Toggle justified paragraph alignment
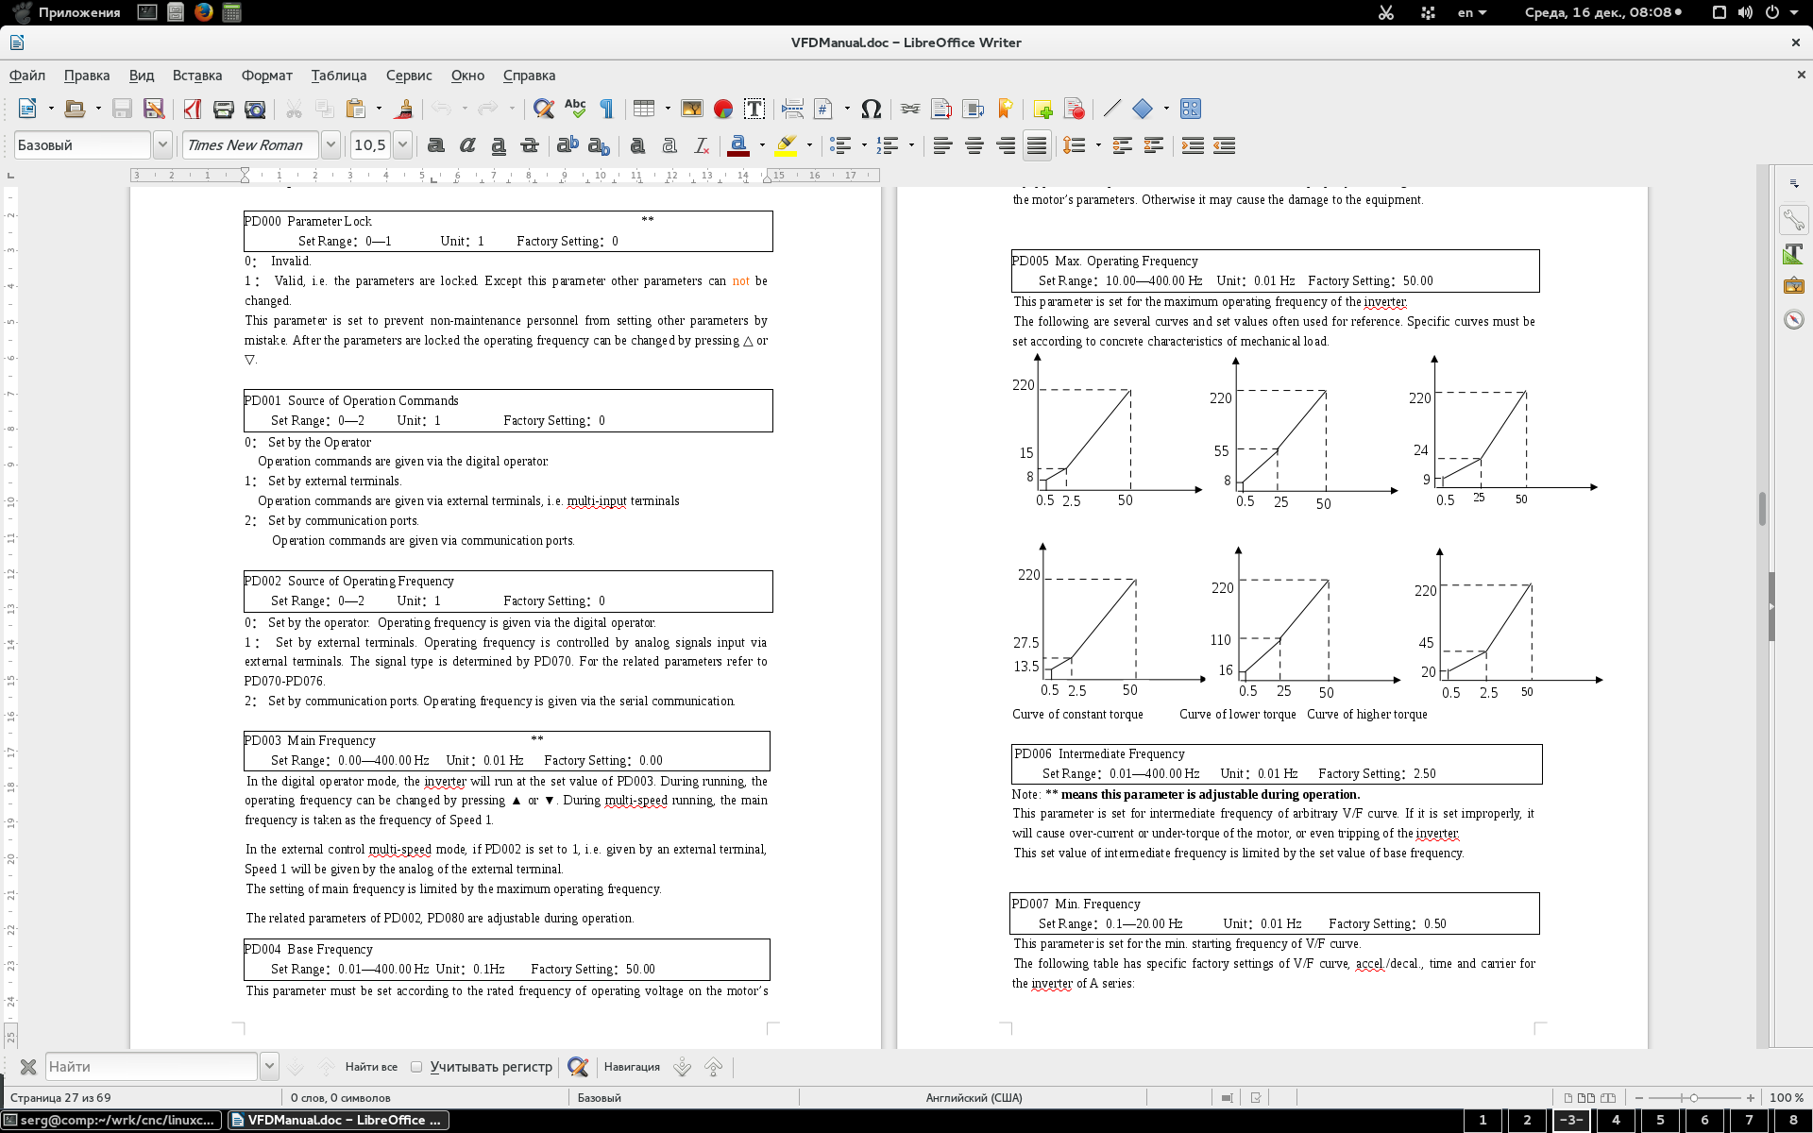This screenshot has width=1813, height=1133. (x=1037, y=145)
